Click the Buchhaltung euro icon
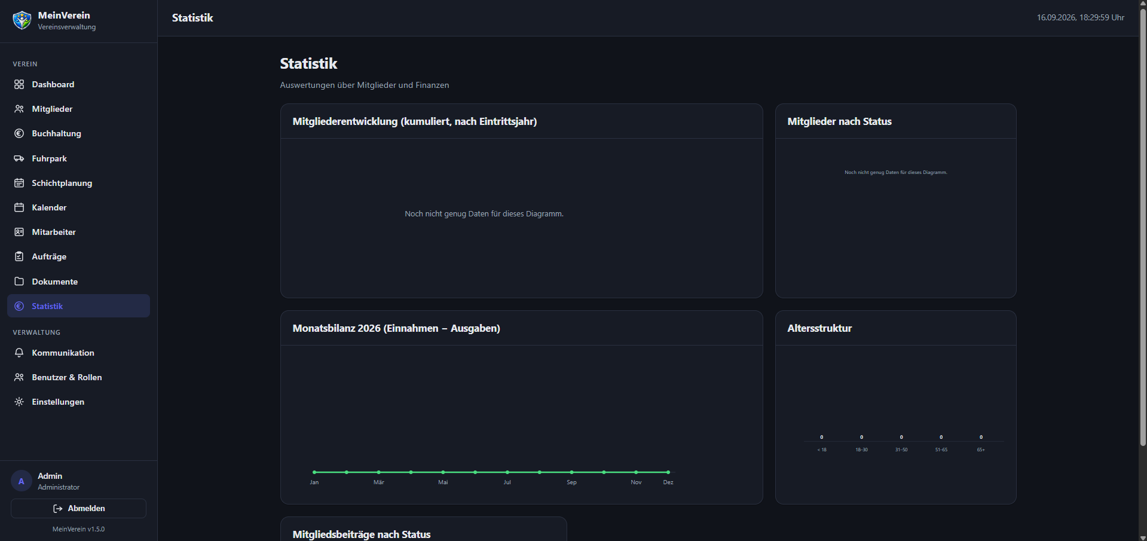 19,133
